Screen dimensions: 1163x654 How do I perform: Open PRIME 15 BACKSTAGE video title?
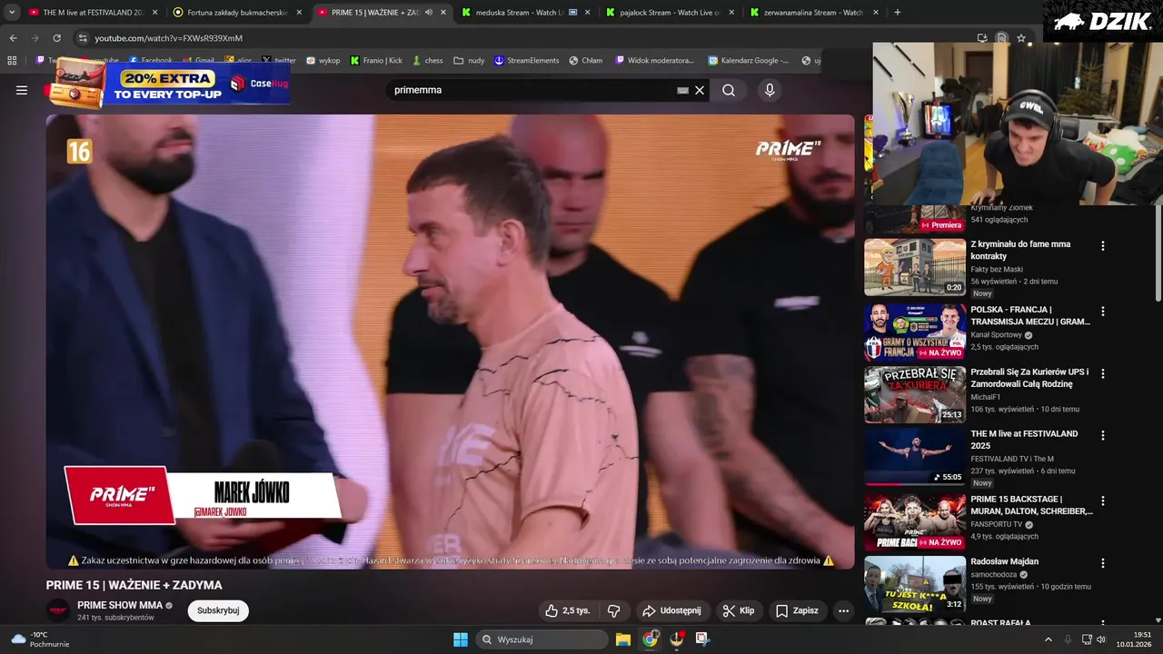[x=1031, y=505]
